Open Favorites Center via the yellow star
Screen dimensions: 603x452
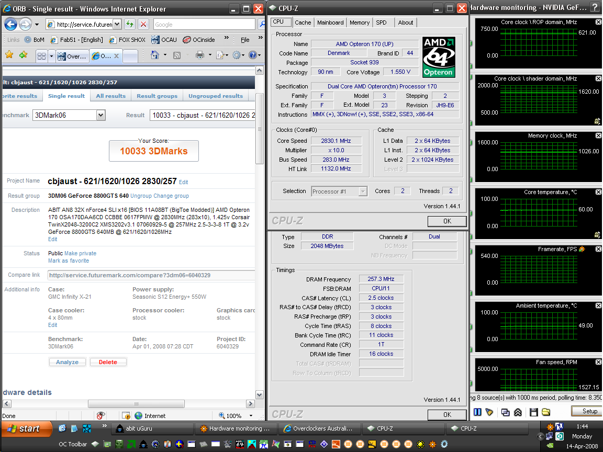pos(9,55)
